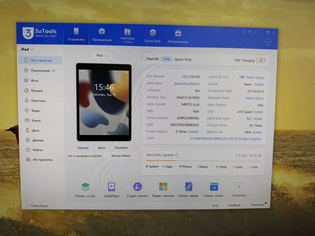Click the ECID value 0002705C0E8B0026

(x=184, y=125)
